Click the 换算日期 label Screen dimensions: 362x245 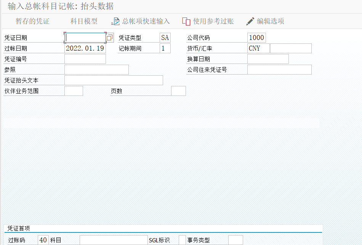[199, 59]
